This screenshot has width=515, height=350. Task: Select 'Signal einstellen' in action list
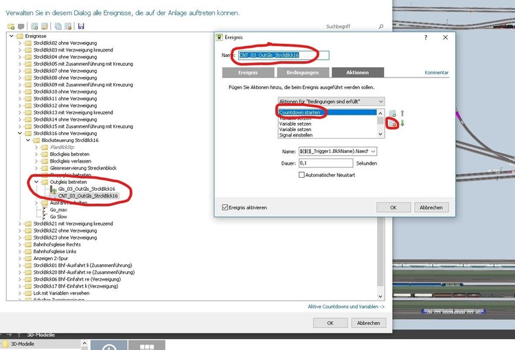click(328, 135)
